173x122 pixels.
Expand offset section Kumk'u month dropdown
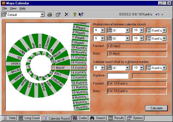164,68
